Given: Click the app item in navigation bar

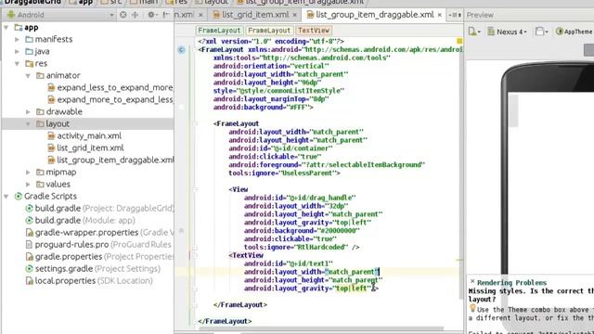Looking at the screenshot, I should (82, 2).
